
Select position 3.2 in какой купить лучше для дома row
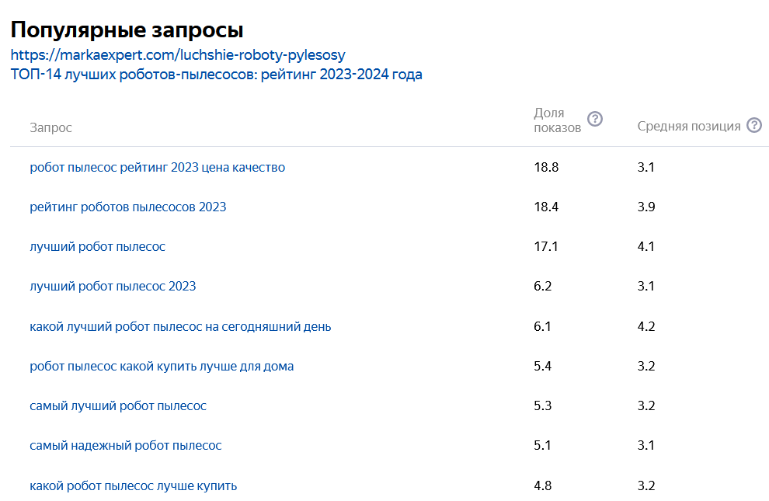(646, 366)
